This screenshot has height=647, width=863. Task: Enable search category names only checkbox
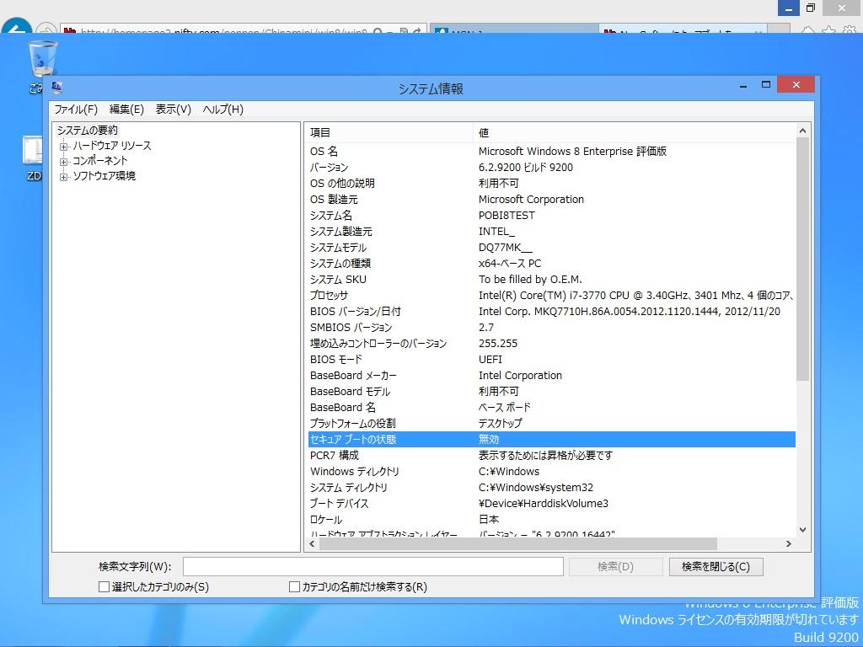click(294, 587)
